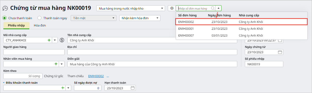312x93 pixels.
Task: Switch to the Hóa đơn tab
Action: pyautogui.click(x=40, y=25)
